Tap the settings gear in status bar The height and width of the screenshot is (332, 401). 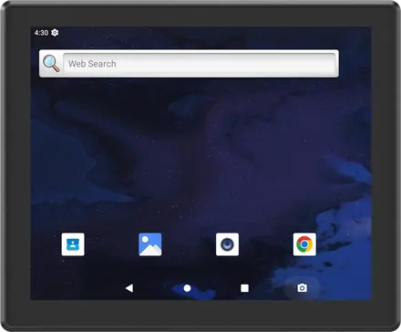pos(55,33)
